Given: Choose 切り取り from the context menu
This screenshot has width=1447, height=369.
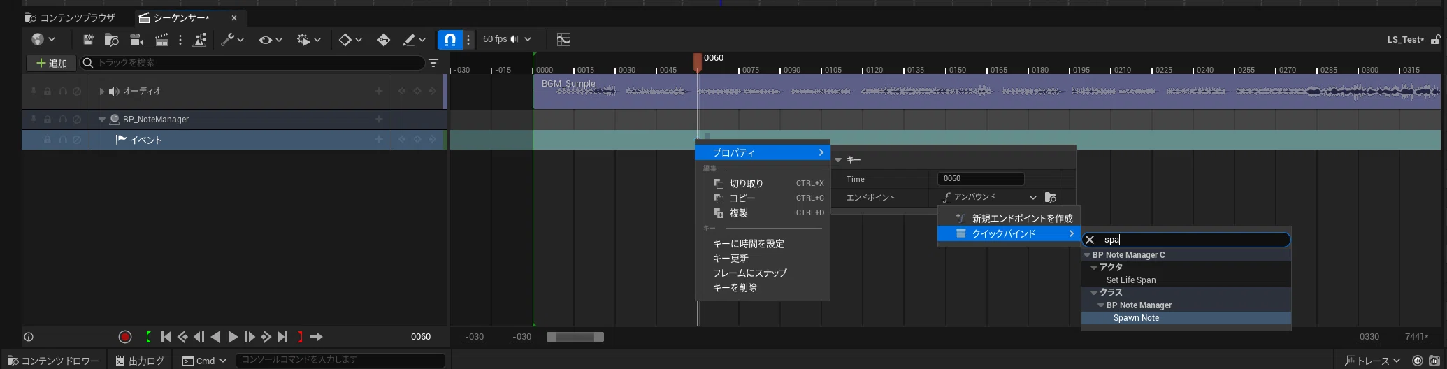Looking at the screenshot, I should coord(763,183).
